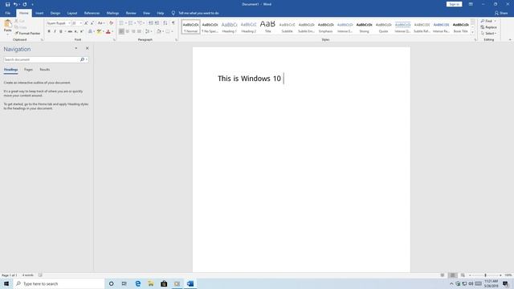The width and height of the screenshot is (514, 289).
Task: Switch to the Layout ribbon tab
Action: click(x=72, y=13)
